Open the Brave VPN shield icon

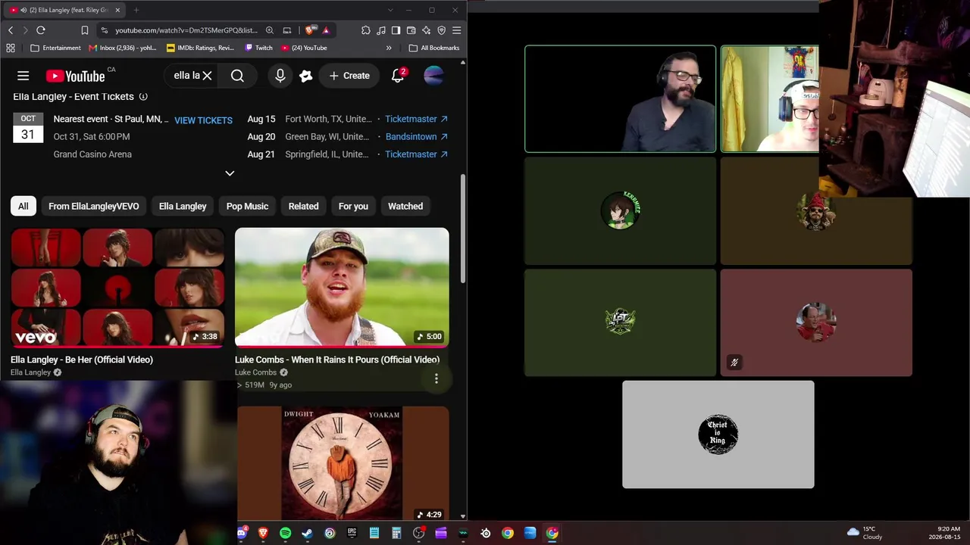point(442,30)
